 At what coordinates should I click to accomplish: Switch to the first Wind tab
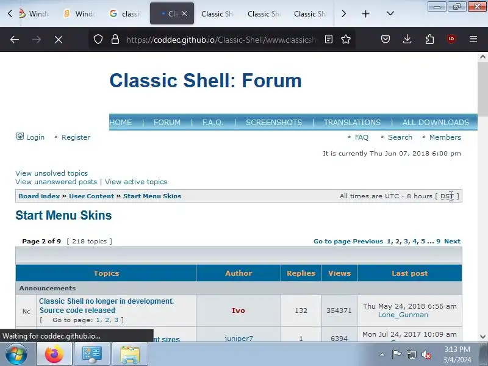point(34,13)
